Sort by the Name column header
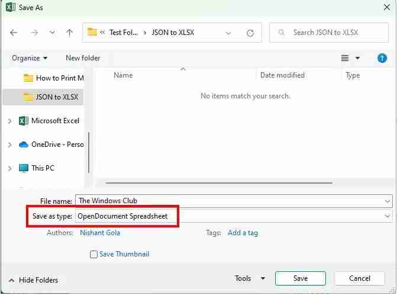Viewport: 397px width, 295px height. coord(123,75)
